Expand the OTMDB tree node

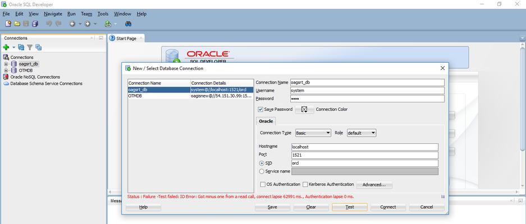tap(6, 71)
